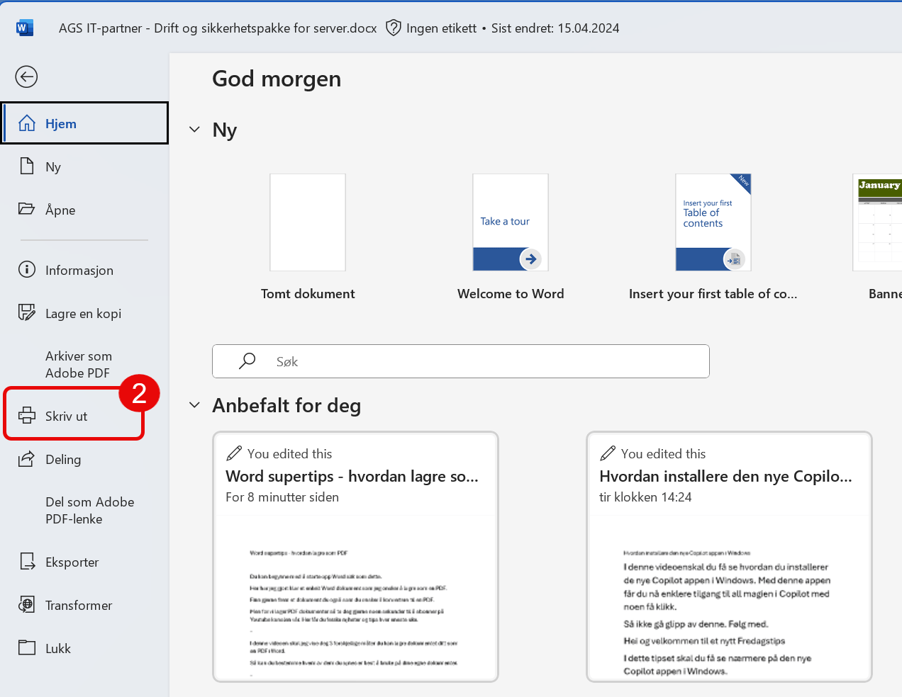
Task: Select Ny in the sidebar
Action: (x=85, y=166)
